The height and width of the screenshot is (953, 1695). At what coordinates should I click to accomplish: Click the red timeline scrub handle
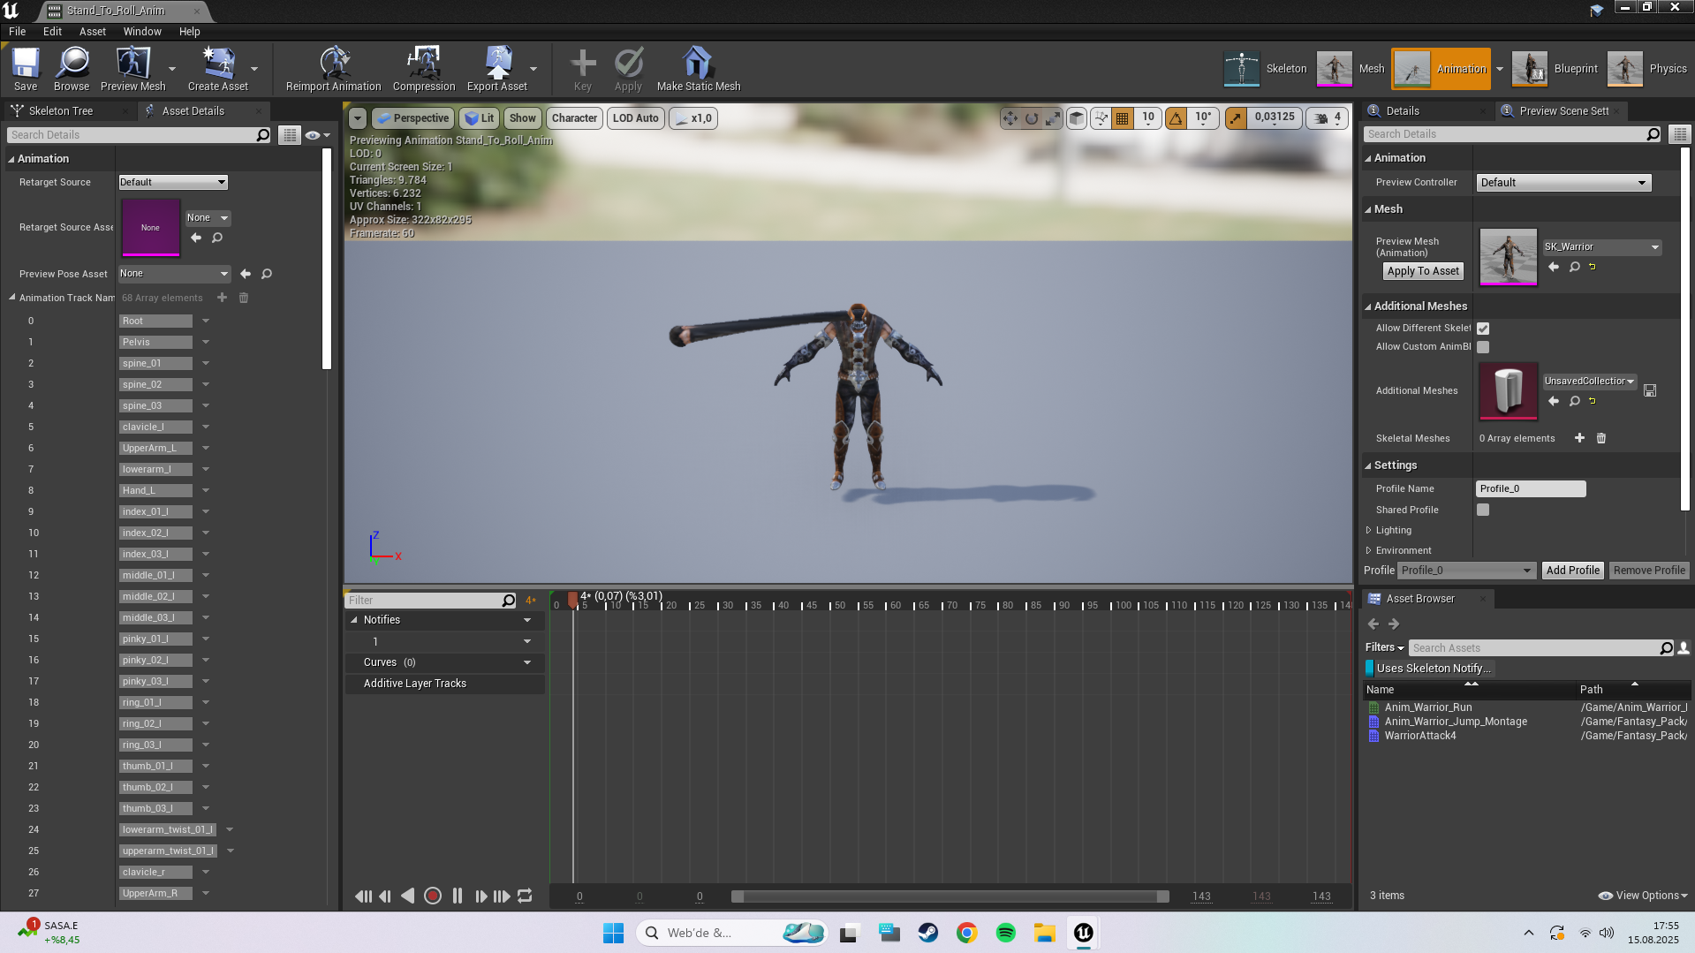[x=573, y=601]
